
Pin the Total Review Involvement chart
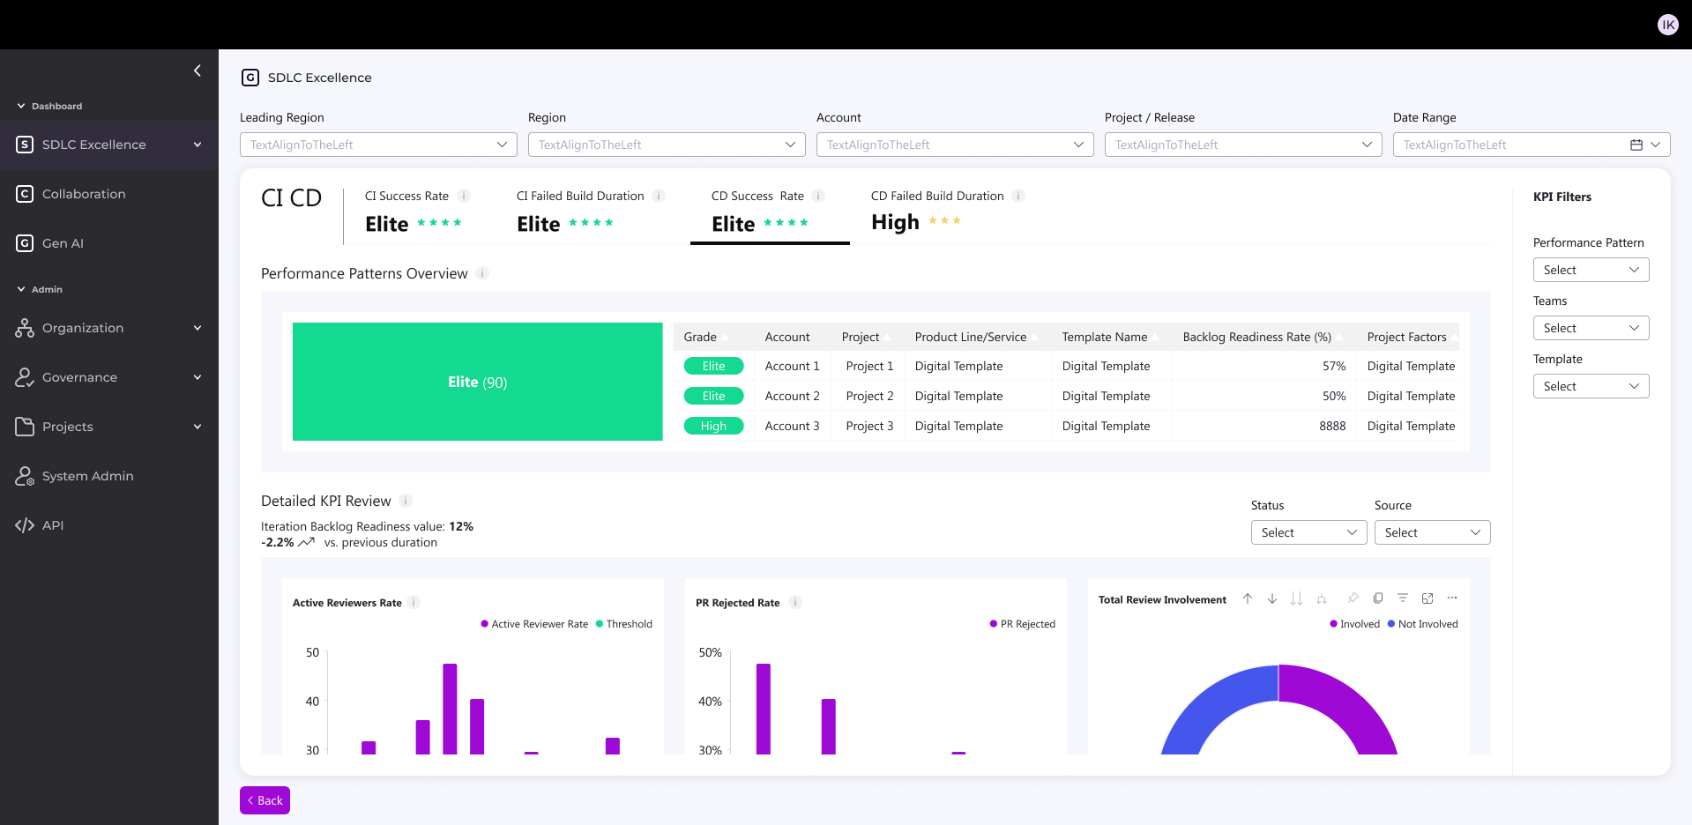coord(1353,598)
